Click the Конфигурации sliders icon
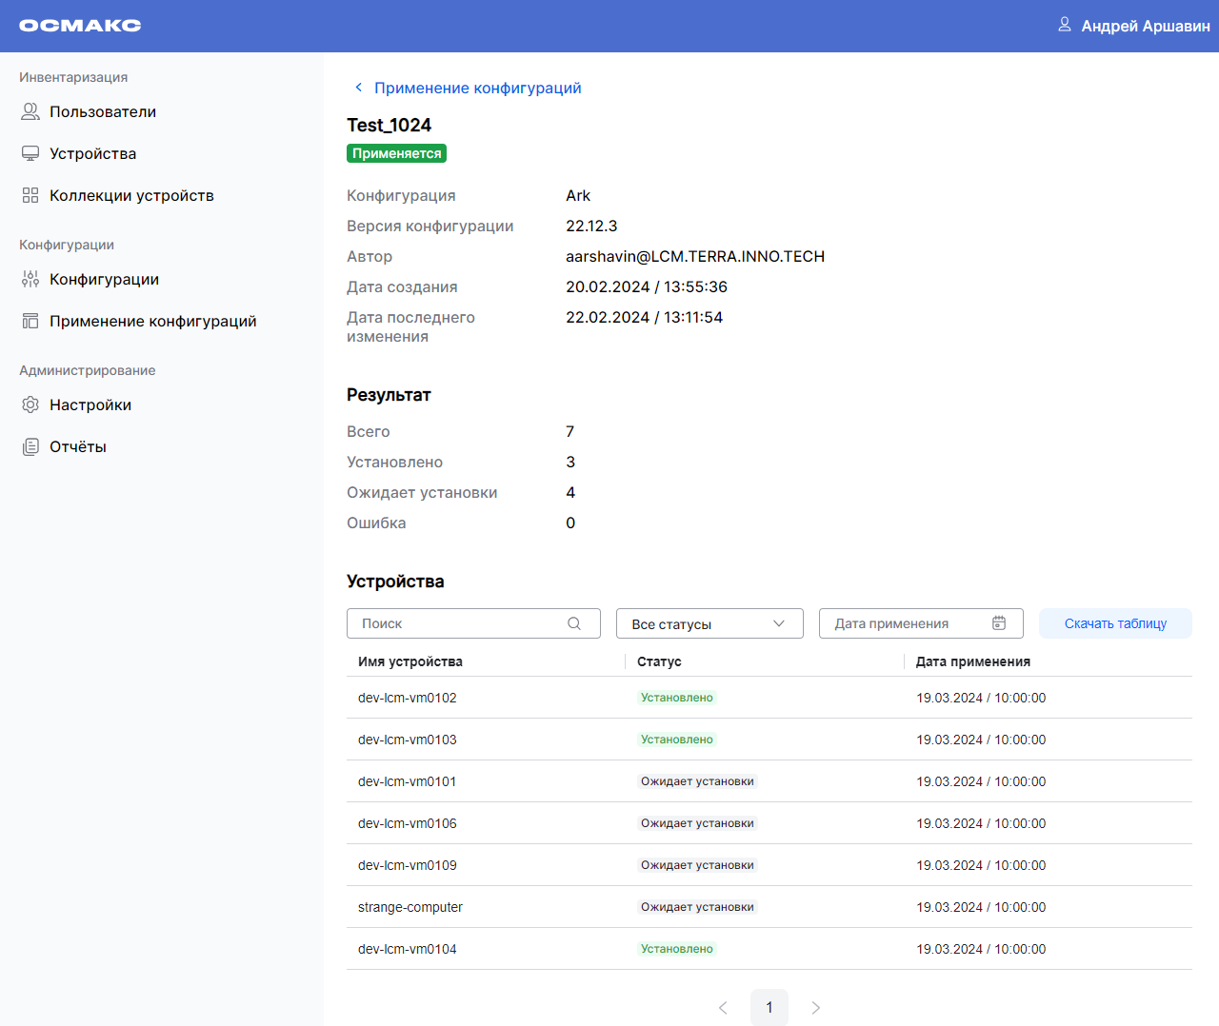This screenshot has height=1026, width=1219. (x=30, y=280)
